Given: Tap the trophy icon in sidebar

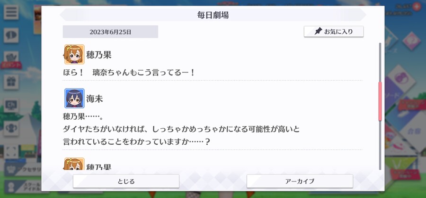Looking at the screenshot, I should 11,128.
